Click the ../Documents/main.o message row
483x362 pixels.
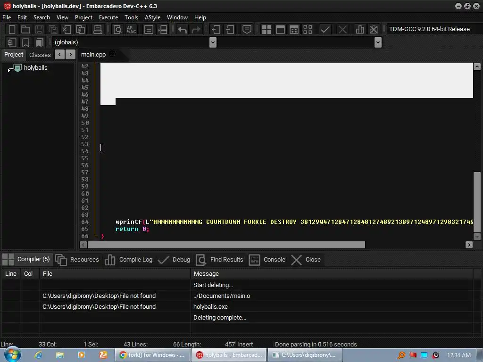click(237, 296)
